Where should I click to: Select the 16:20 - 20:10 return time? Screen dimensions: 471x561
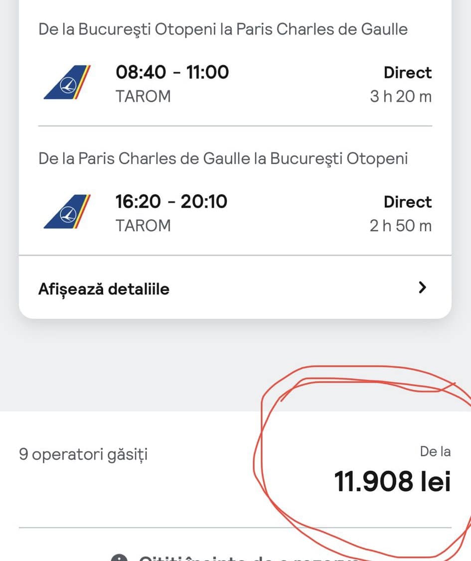[171, 202]
